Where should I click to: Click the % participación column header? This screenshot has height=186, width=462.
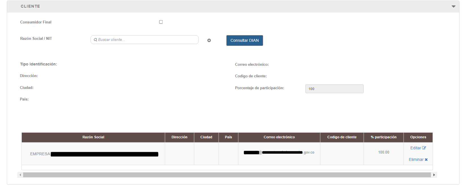pyautogui.click(x=383, y=137)
